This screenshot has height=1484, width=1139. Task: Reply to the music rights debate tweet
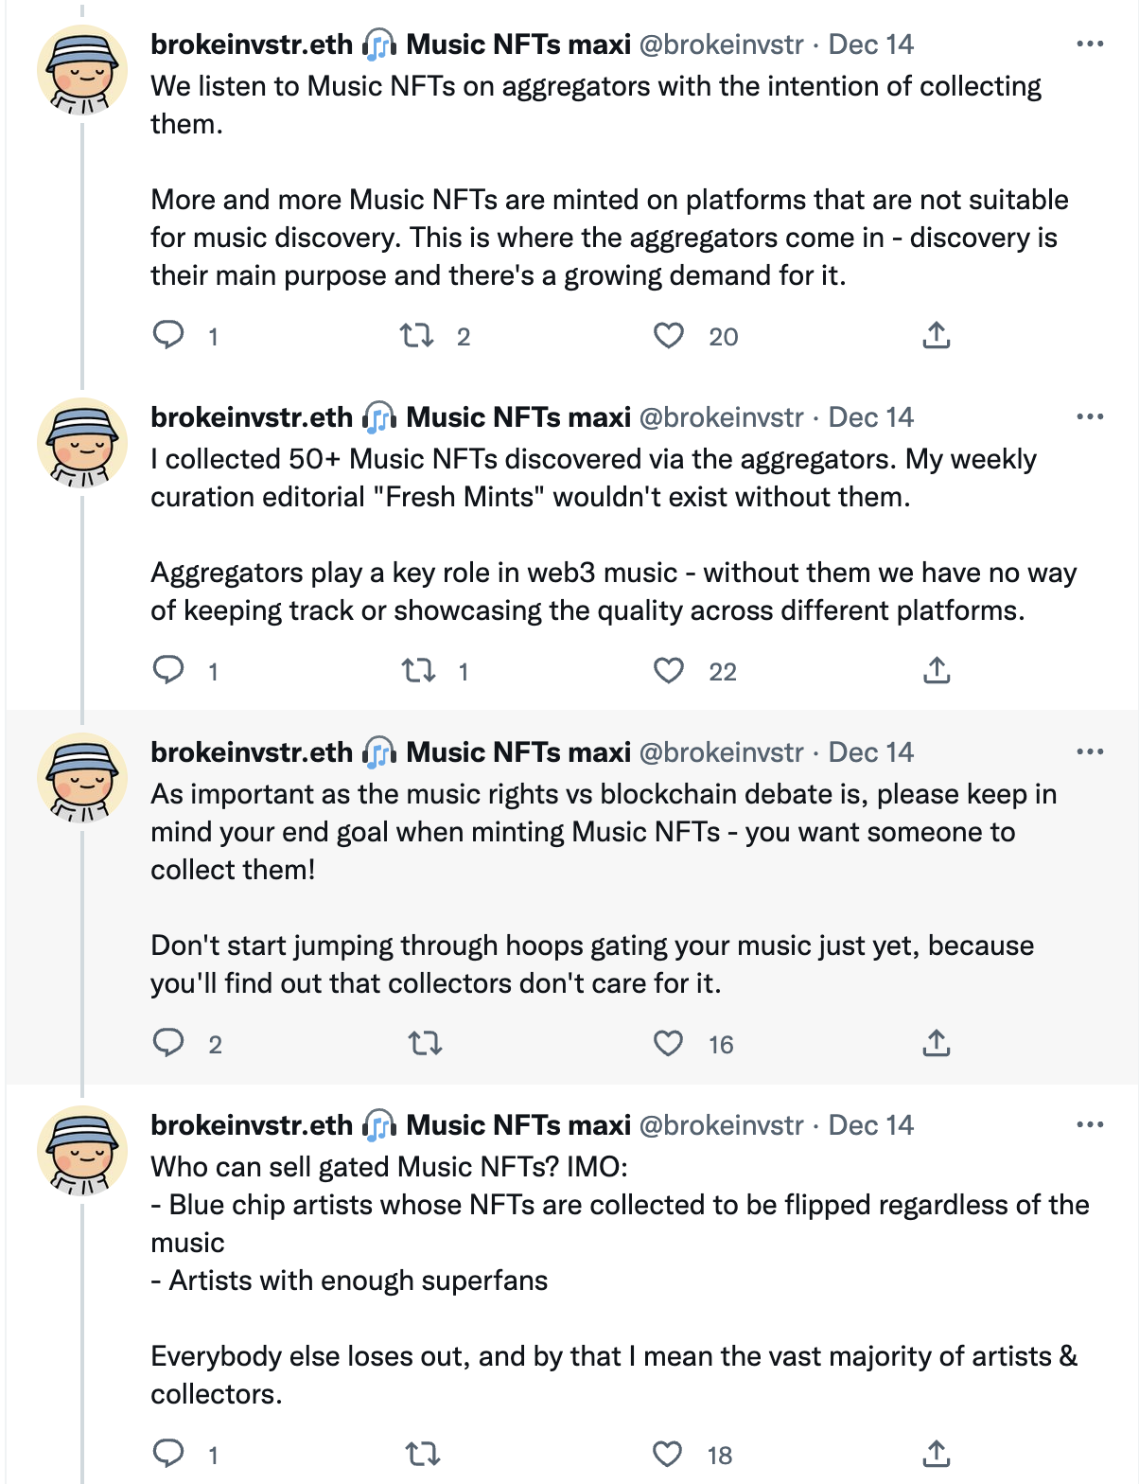(x=168, y=1043)
